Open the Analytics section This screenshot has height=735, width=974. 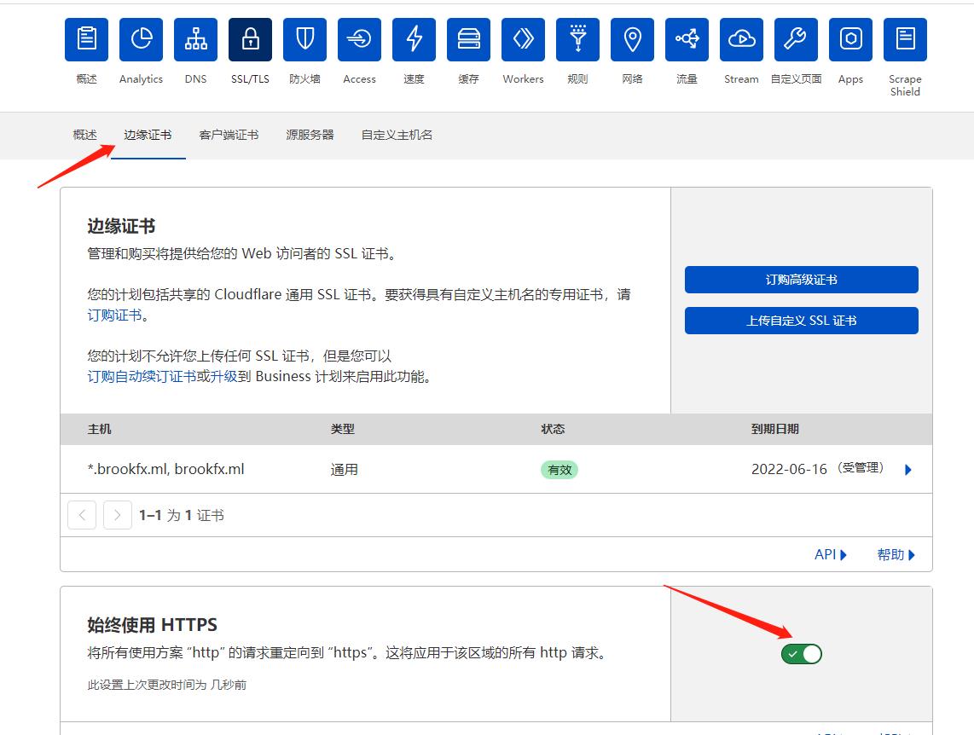tap(141, 39)
